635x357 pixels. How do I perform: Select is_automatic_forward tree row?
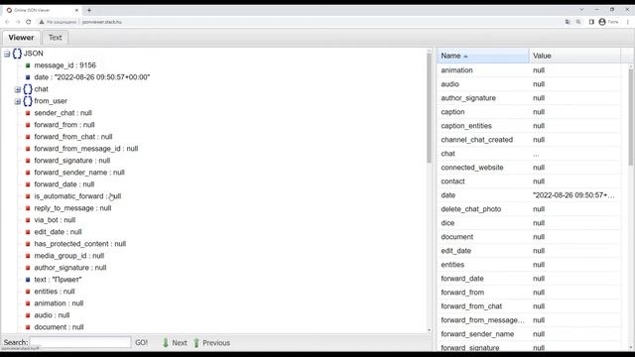click(77, 196)
